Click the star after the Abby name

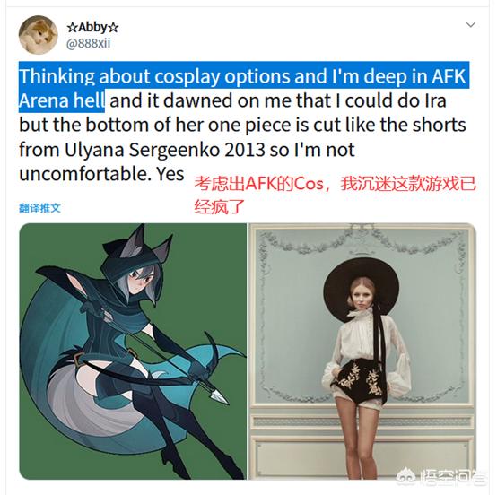tap(113, 28)
